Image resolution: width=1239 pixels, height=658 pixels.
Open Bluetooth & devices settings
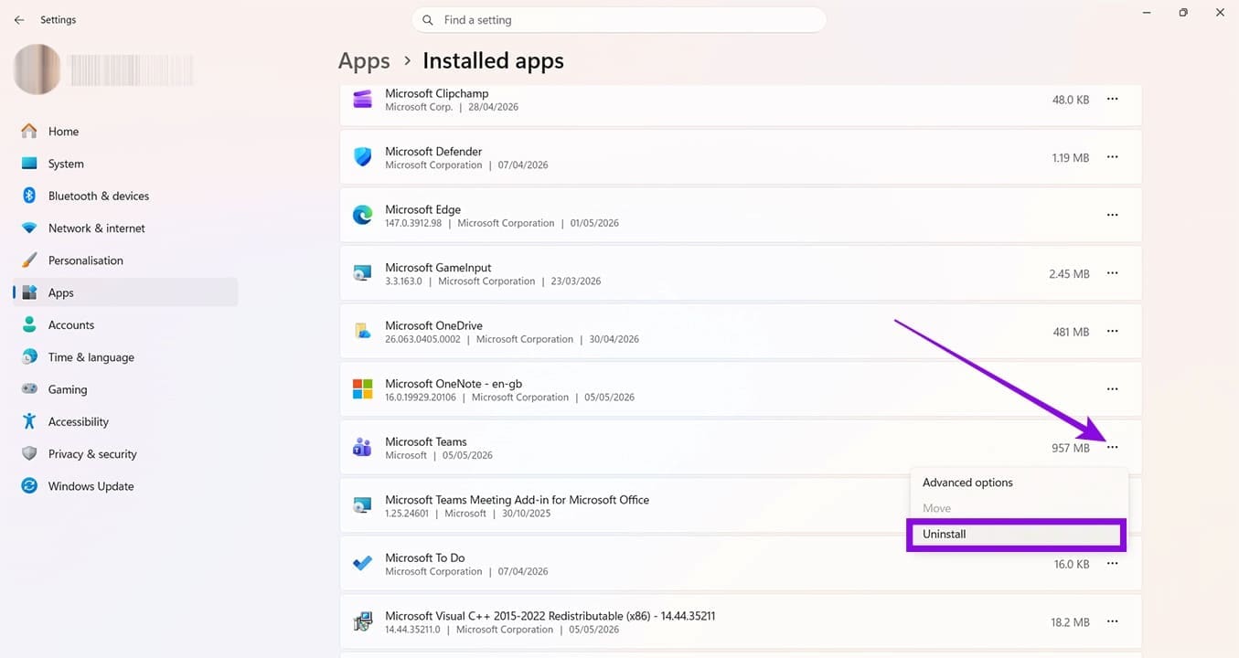coord(125,196)
